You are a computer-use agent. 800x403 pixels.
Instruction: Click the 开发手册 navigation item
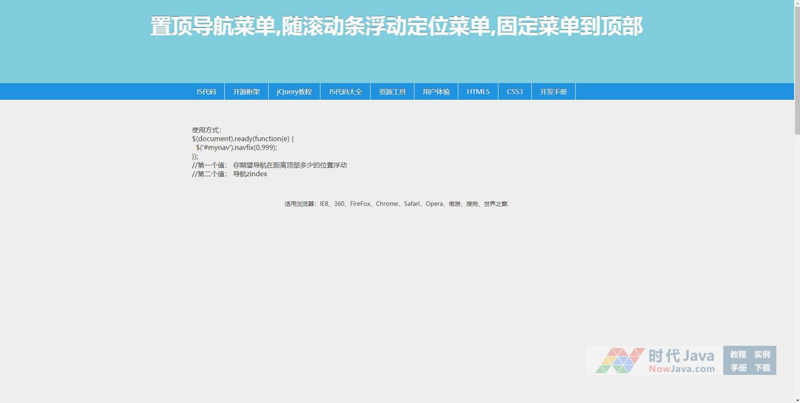(554, 91)
